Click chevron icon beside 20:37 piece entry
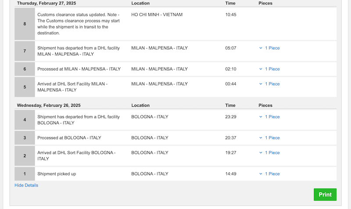The image size is (351, 209). point(261,138)
